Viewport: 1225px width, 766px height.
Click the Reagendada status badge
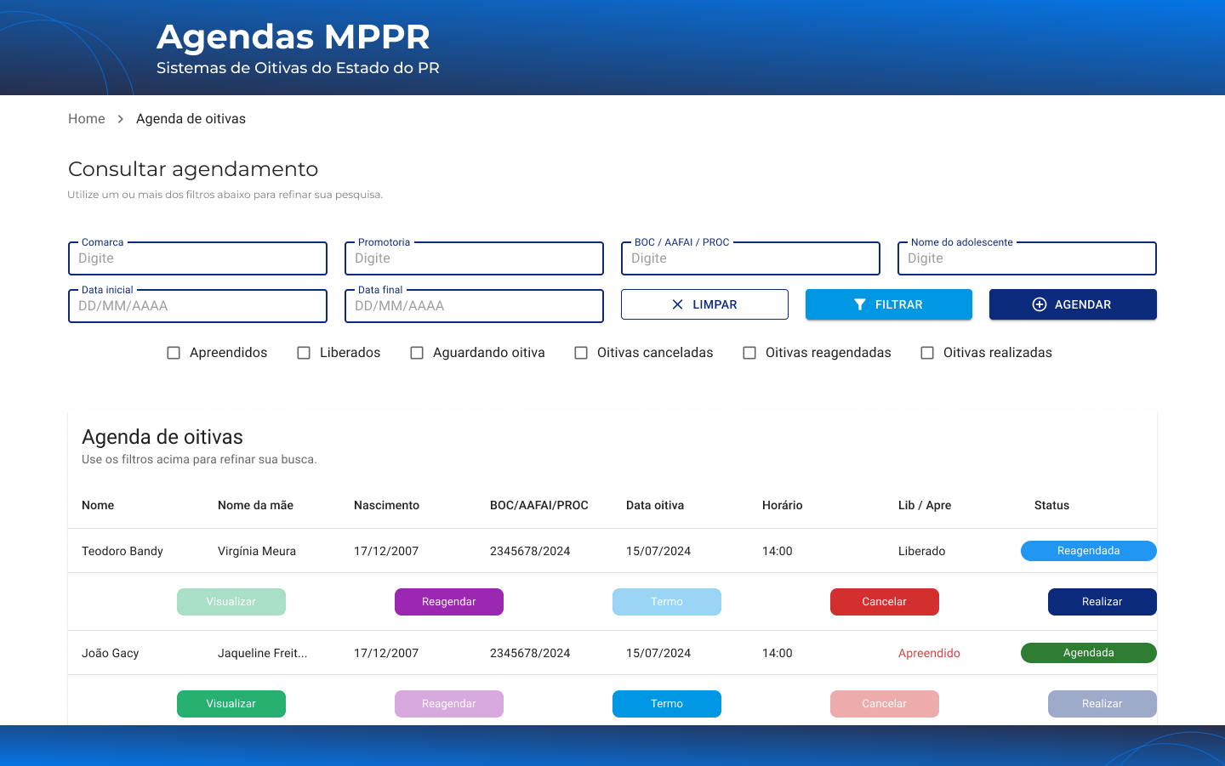tap(1089, 551)
